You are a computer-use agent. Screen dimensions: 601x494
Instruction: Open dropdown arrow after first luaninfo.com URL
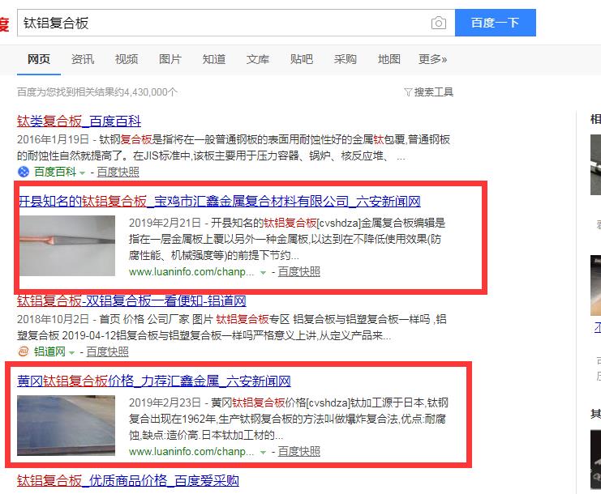(x=263, y=273)
